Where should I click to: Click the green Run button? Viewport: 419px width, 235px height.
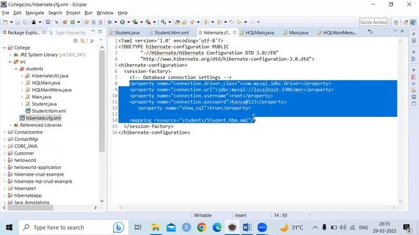122,22
